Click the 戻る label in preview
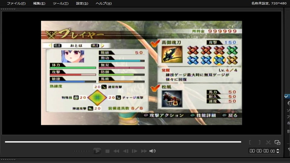The height and width of the screenshot is (163, 290). (233, 115)
